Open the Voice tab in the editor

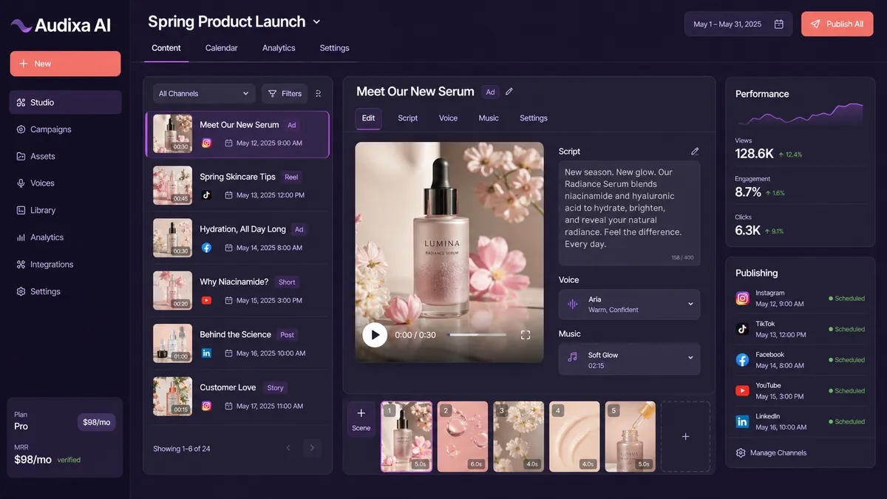pyautogui.click(x=449, y=118)
